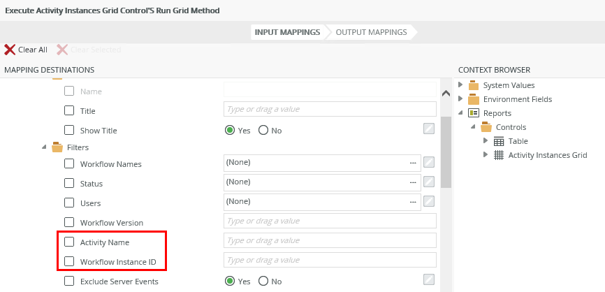Click the Activity Instances Grid control icon
The width and height of the screenshot is (605, 292).
(499, 155)
